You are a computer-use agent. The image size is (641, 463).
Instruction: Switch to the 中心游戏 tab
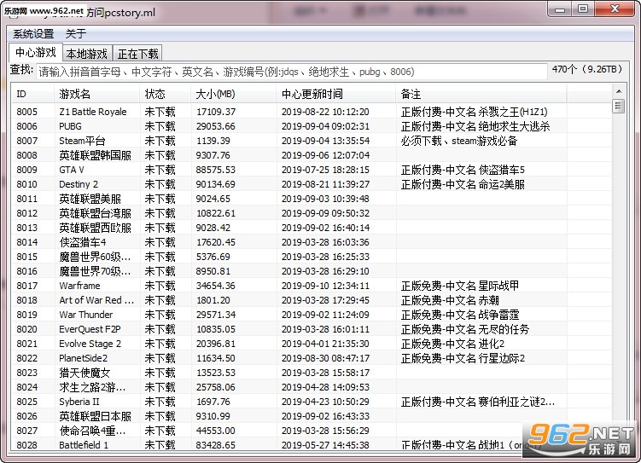[36, 52]
